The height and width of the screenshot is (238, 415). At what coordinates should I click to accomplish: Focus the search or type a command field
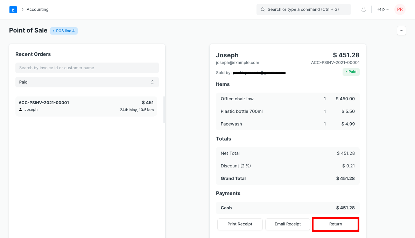tap(304, 9)
